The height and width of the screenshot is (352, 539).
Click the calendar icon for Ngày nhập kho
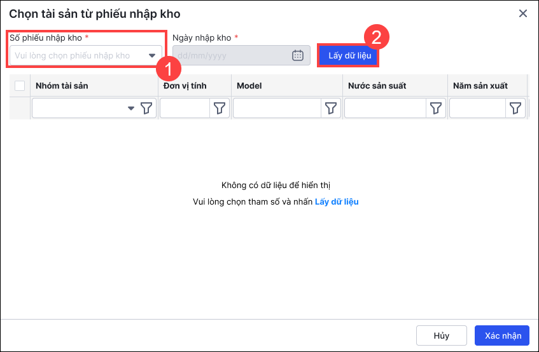[x=298, y=55]
